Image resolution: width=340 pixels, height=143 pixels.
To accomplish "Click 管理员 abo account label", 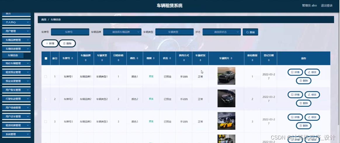I will click(309, 6).
